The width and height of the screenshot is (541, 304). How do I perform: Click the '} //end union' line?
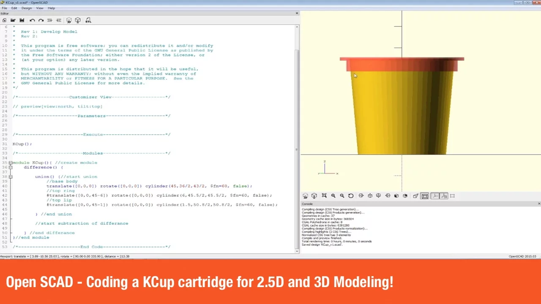click(x=54, y=214)
